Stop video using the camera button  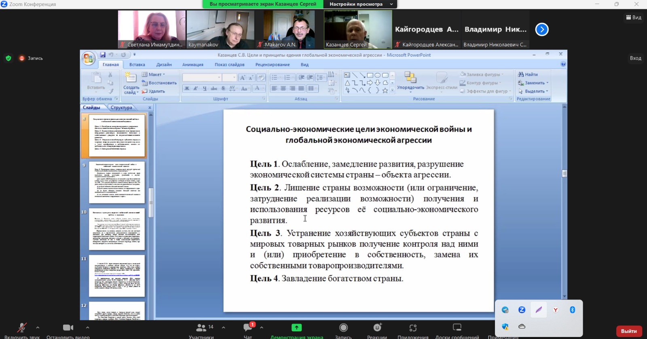point(68,328)
